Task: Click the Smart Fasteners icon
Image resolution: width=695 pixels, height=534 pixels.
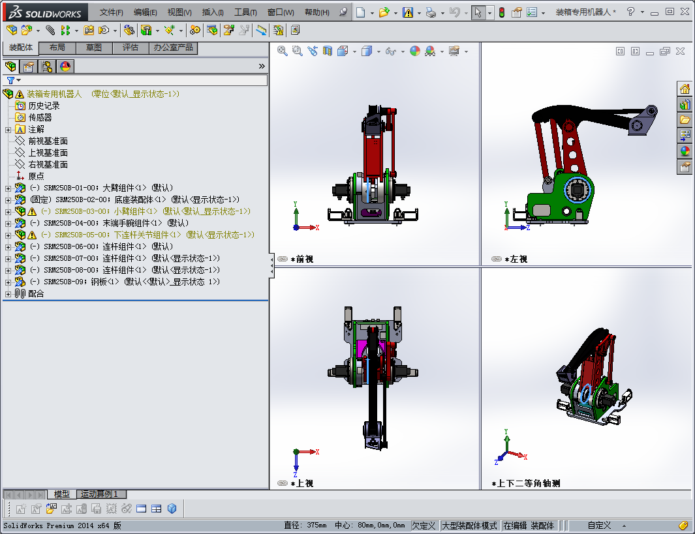Action: [89, 30]
